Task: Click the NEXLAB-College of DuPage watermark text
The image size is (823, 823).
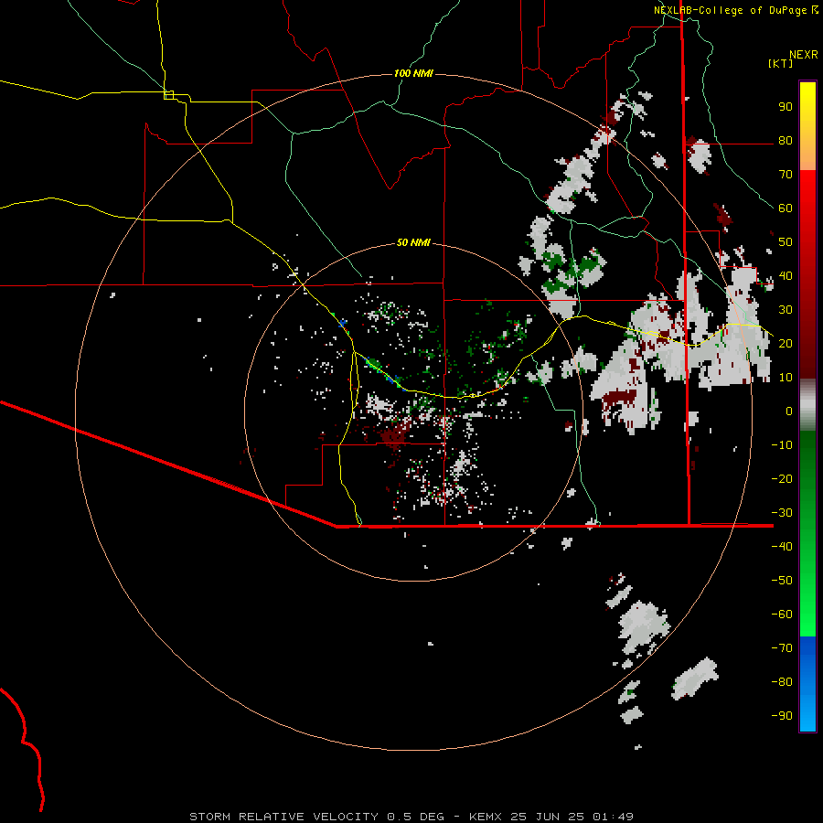Action: (731, 10)
